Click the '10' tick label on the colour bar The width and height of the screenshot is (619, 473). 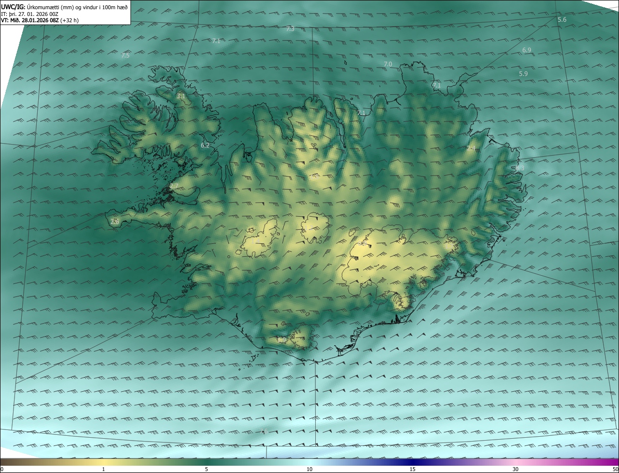click(309, 469)
